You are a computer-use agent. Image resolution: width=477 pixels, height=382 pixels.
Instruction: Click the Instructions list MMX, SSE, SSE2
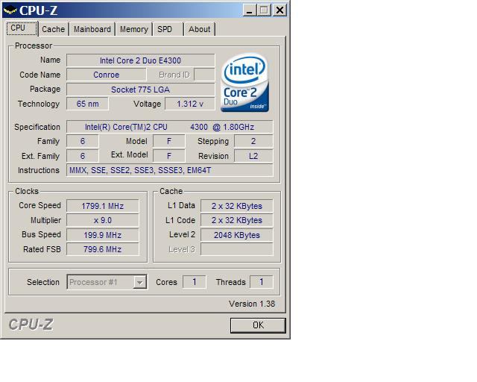170,170
